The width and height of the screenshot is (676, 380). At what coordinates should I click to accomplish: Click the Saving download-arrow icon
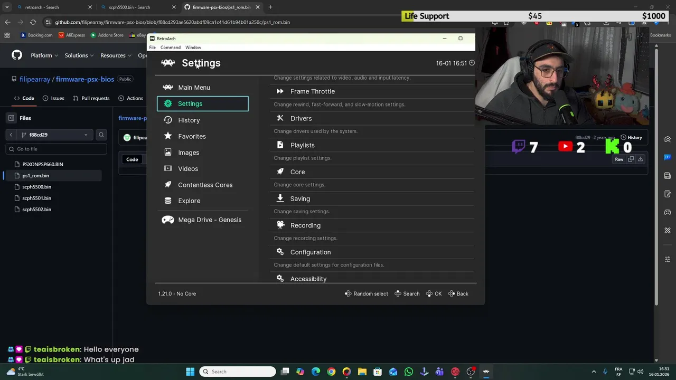280,198
